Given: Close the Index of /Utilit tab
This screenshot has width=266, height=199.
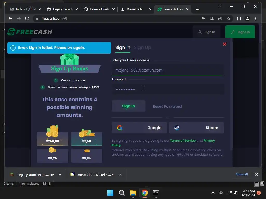Looking at the screenshot, I should [40, 9].
